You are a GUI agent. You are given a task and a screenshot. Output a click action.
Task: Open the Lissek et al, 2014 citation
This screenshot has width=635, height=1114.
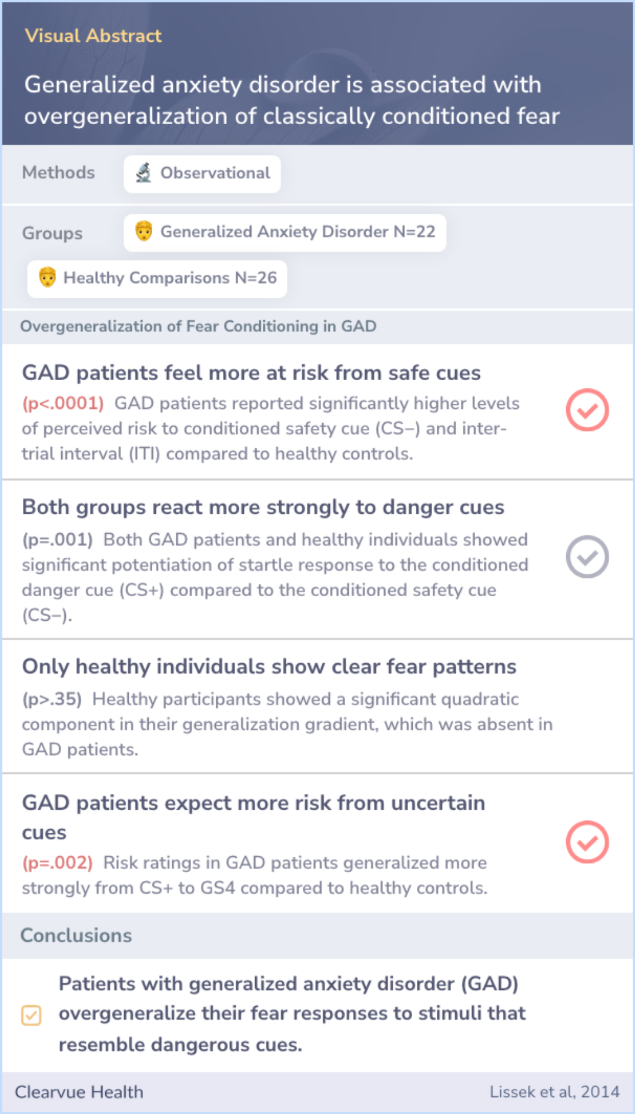[554, 1092]
